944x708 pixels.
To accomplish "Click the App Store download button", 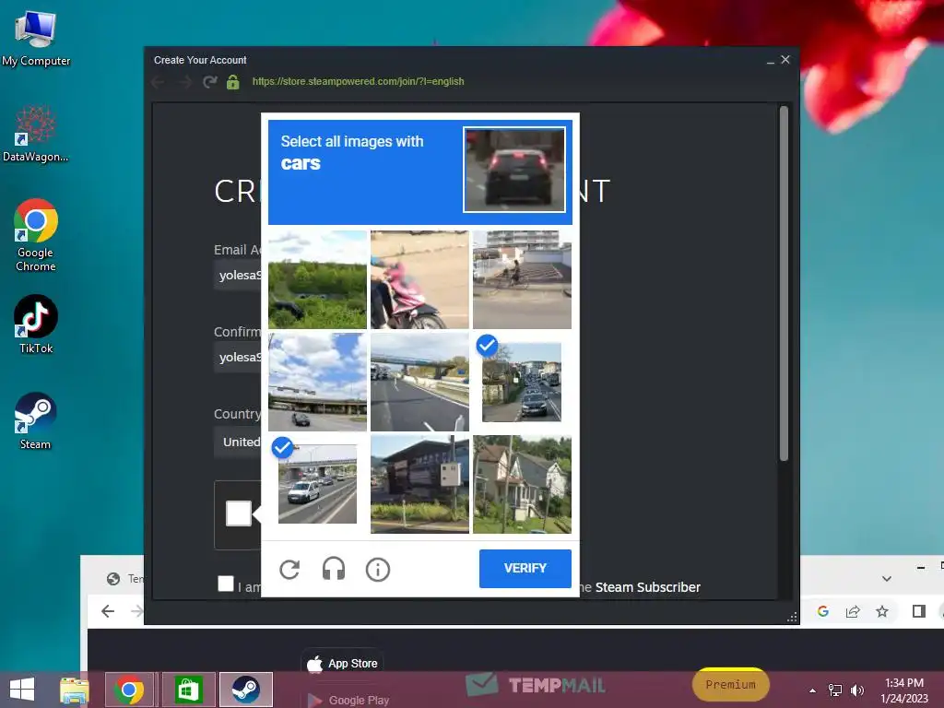I will (342, 664).
